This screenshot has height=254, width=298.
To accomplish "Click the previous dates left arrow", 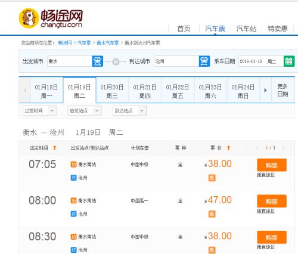I will pos(25,90).
